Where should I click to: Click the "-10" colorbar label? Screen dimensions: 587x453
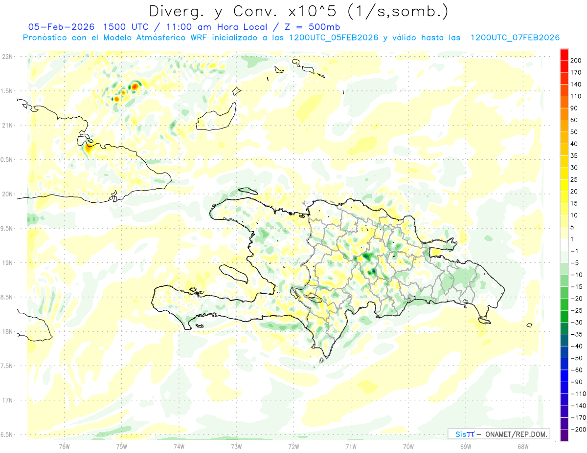[576, 275]
